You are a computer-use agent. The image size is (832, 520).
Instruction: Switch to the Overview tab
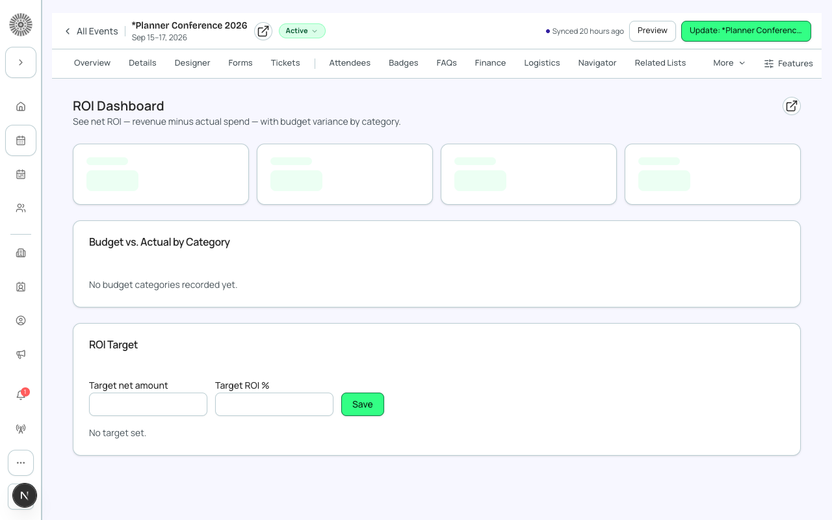pos(92,63)
